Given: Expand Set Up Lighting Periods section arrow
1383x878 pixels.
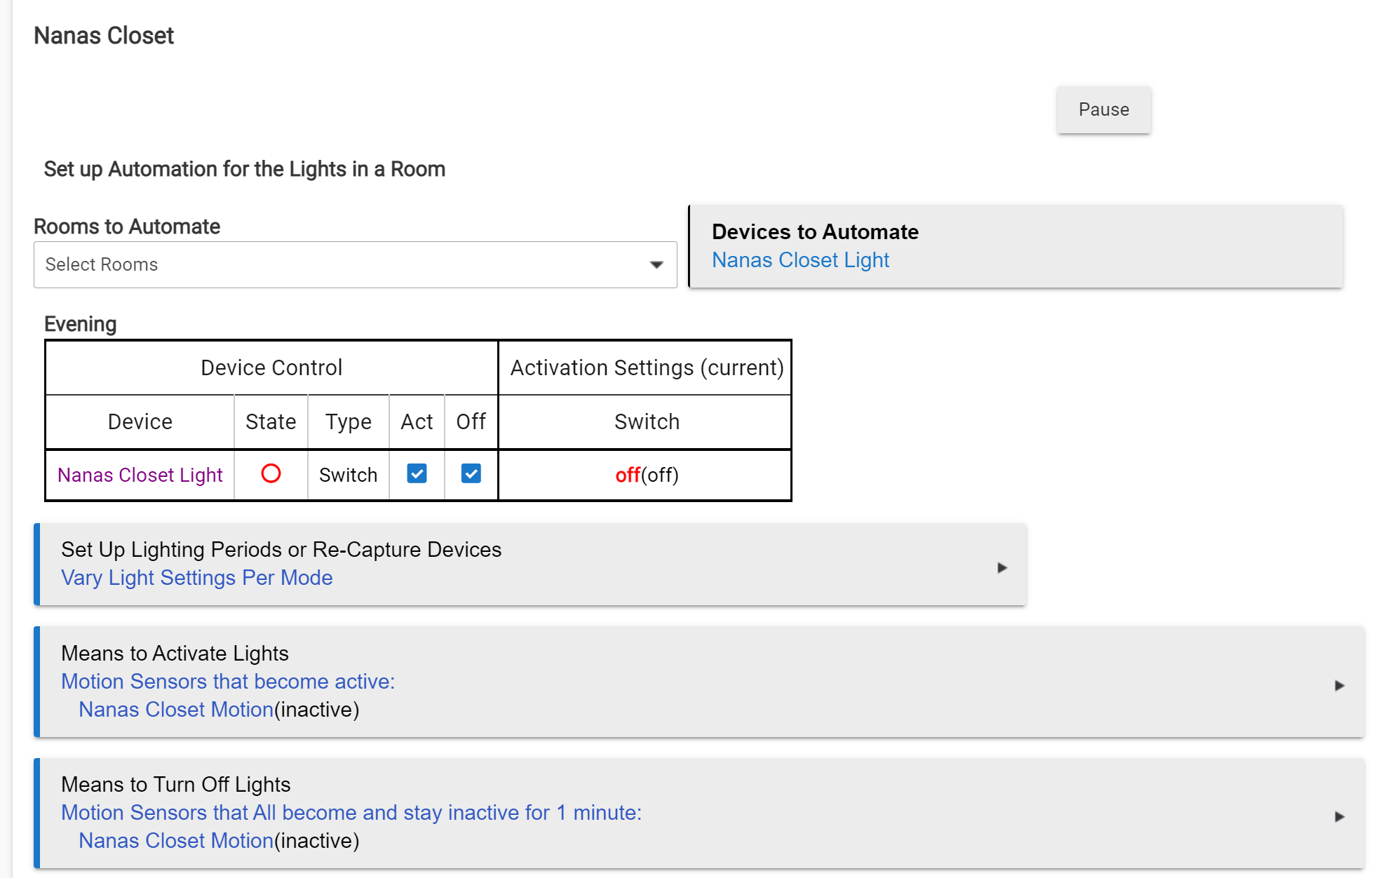Looking at the screenshot, I should coord(1002,567).
